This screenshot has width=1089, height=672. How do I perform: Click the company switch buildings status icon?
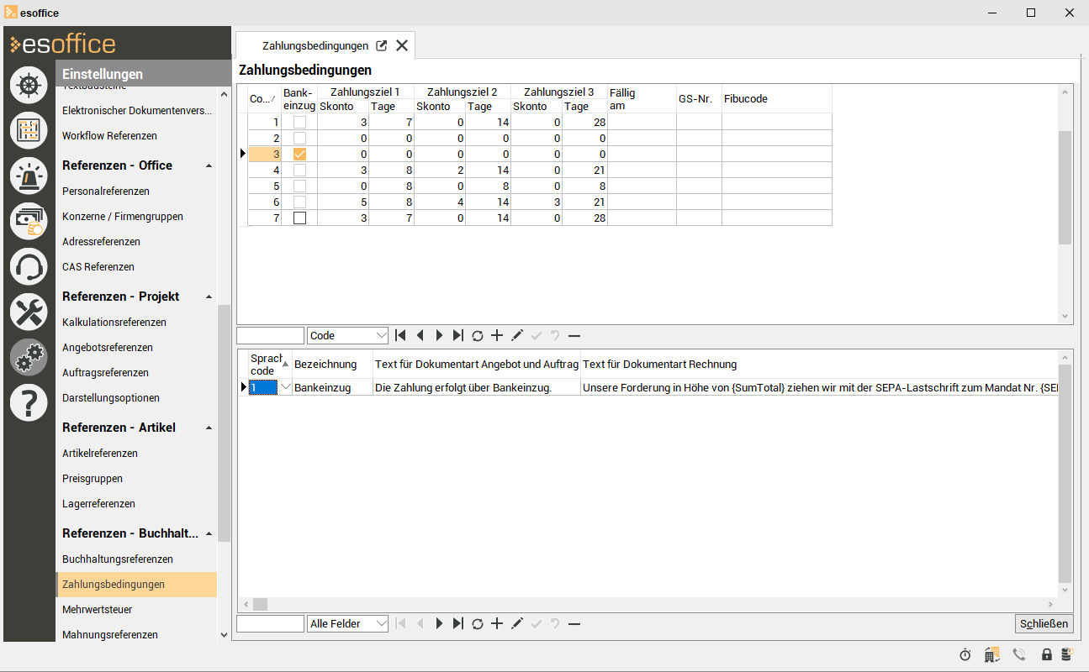click(992, 654)
